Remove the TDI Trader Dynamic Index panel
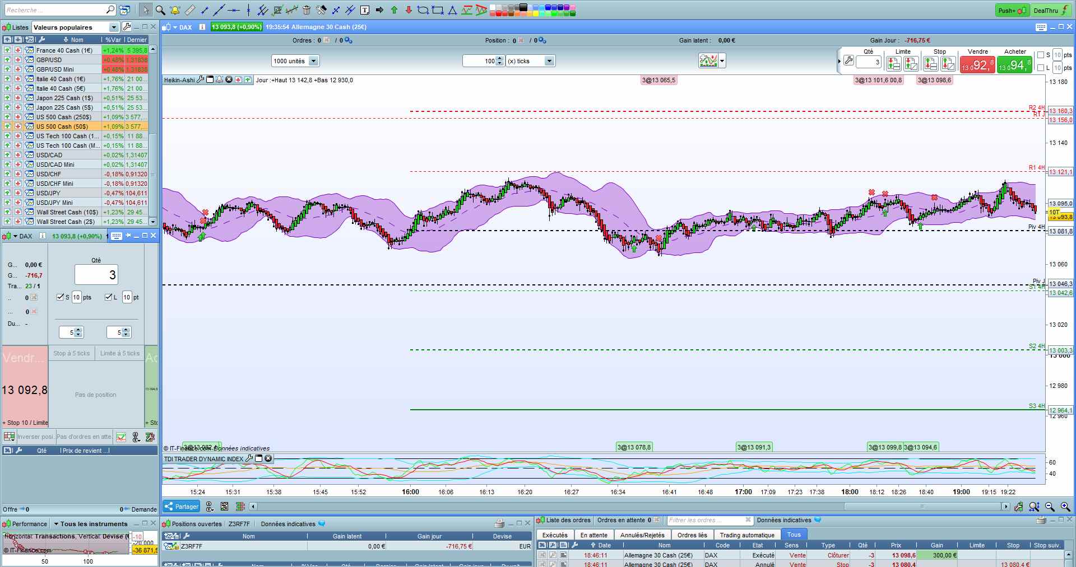Screen dimensions: 1076x567 (268, 458)
